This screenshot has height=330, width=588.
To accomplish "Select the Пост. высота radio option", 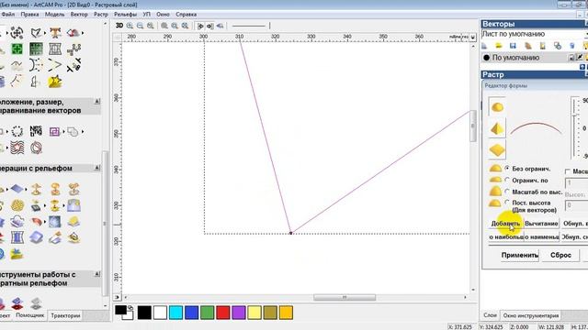I will coord(507,203).
